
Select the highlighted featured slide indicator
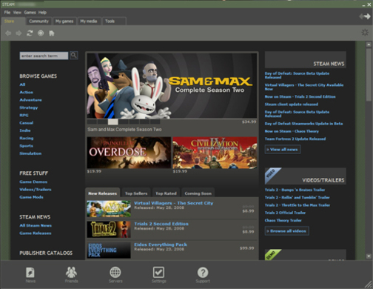[x=113, y=122]
